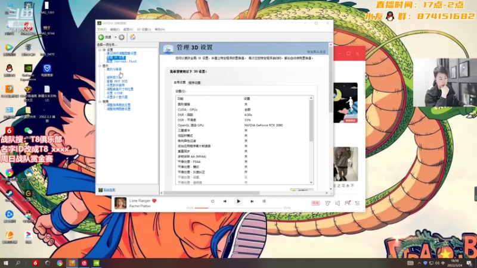Click the Forward arrow in NVIDIA toolbar
The width and height of the screenshot is (477, 268).
122,37
